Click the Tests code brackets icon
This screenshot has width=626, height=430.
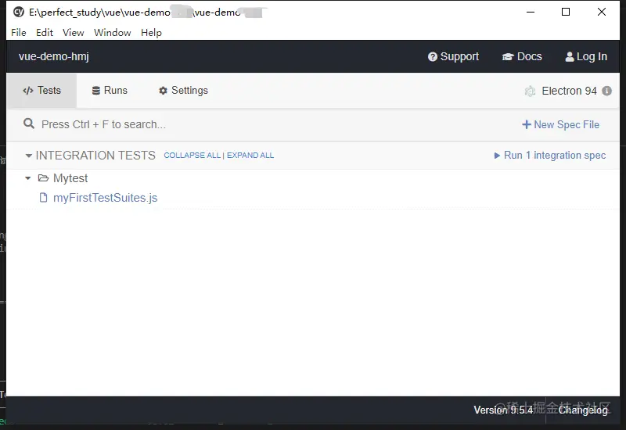(x=28, y=91)
